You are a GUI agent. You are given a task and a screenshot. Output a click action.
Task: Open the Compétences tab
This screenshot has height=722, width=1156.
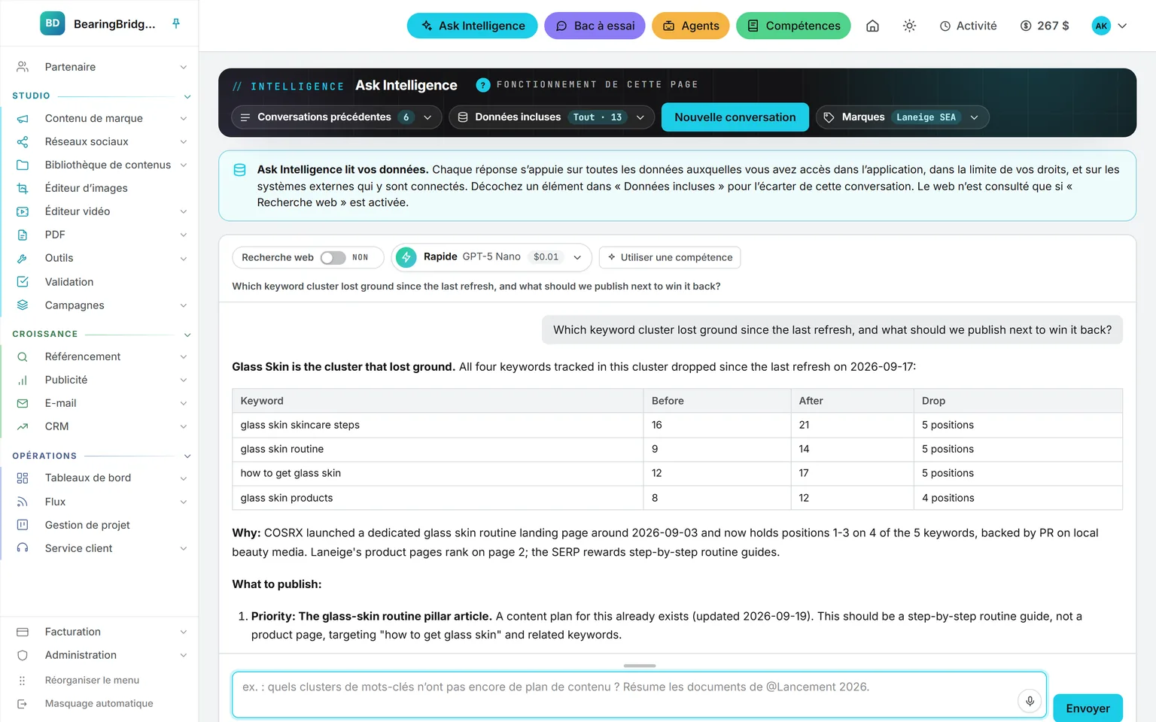point(793,26)
